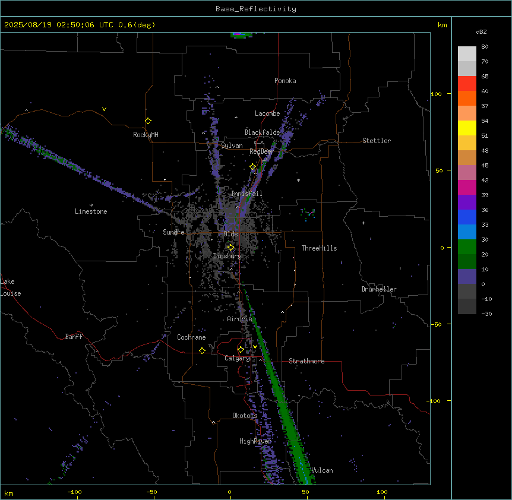Click the white plus marker west of Stettler region
The width and height of the screenshot is (512, 500).
pyautogui.click(x=364, y=223)
